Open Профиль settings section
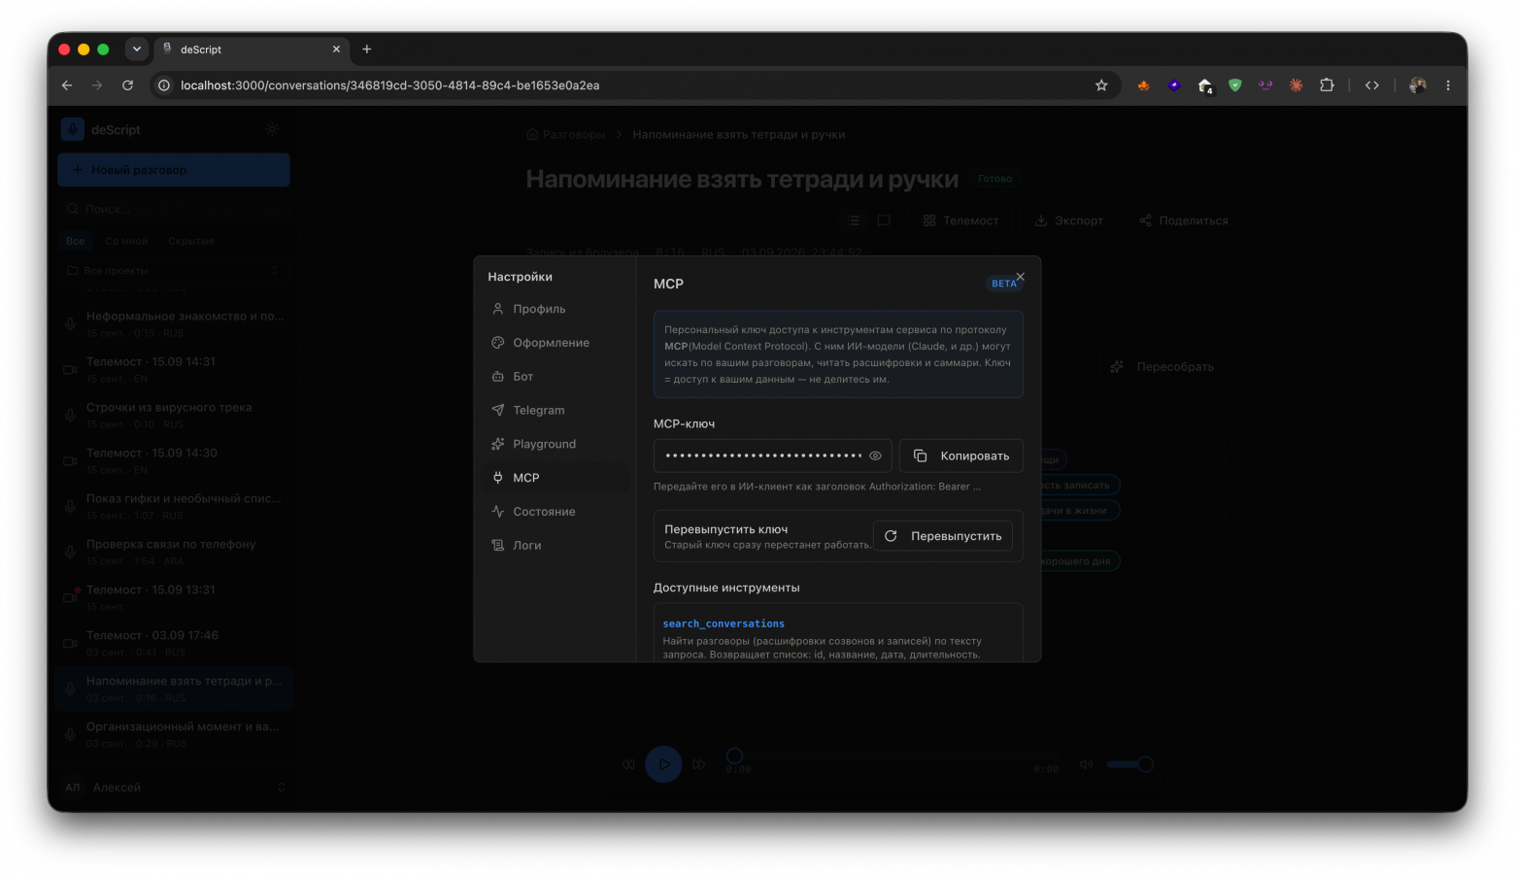The width and height of the screenshot is (1515, 875). [556, 309]
